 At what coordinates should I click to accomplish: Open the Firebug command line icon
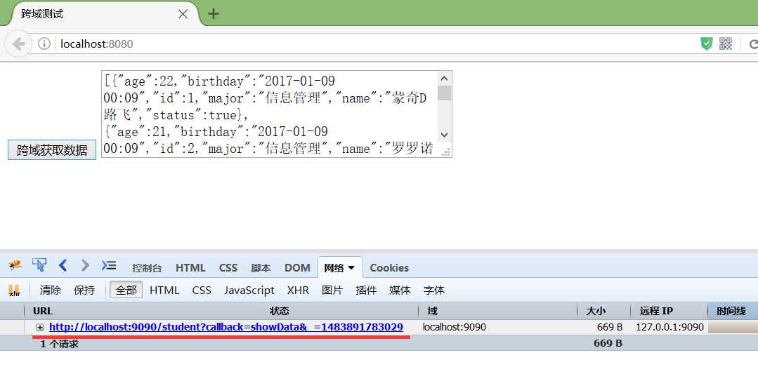click(109, 265)
